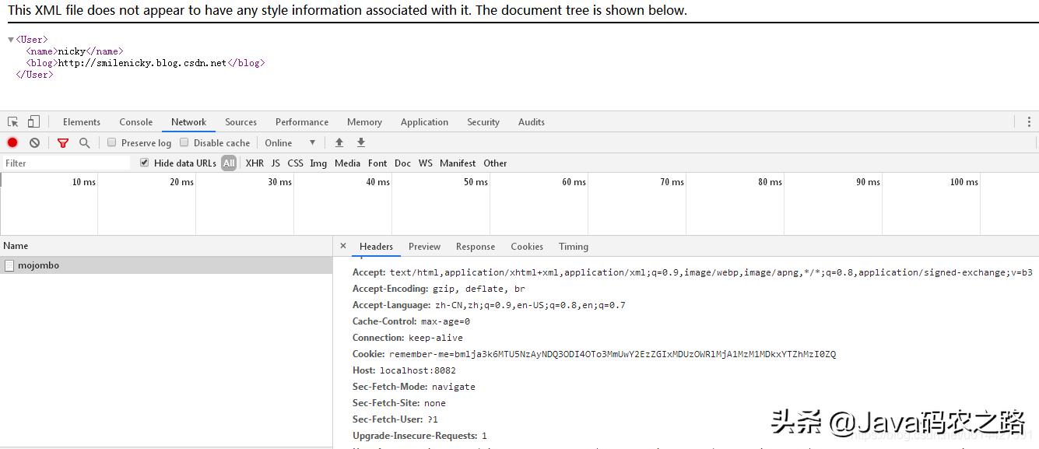Screen dimensions: 1039x449
Task: Switch to the Console tab
Action: pyautogui.click(x=135, y=122)
